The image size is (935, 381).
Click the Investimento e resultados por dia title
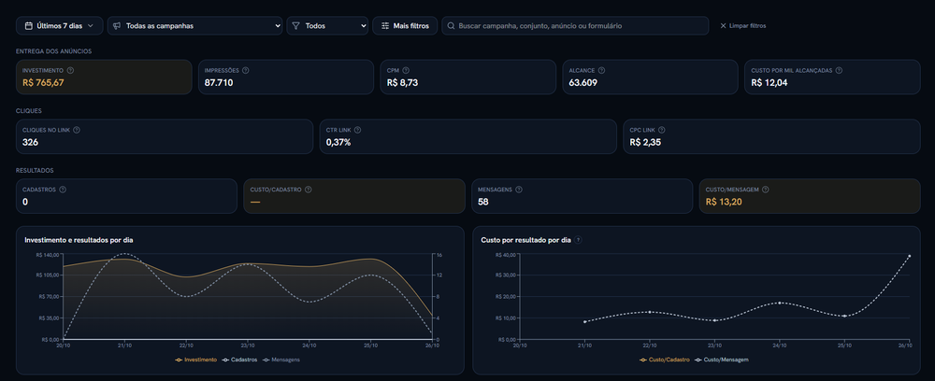click(x=79, y=240)
